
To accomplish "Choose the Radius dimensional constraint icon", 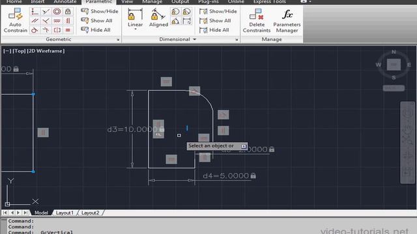I will click(x=175, y=12).
